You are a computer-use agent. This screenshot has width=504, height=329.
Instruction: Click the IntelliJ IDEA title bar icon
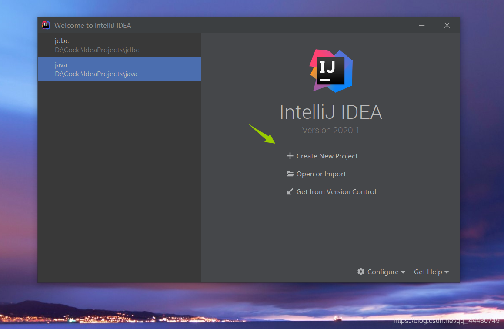(46, 25)
